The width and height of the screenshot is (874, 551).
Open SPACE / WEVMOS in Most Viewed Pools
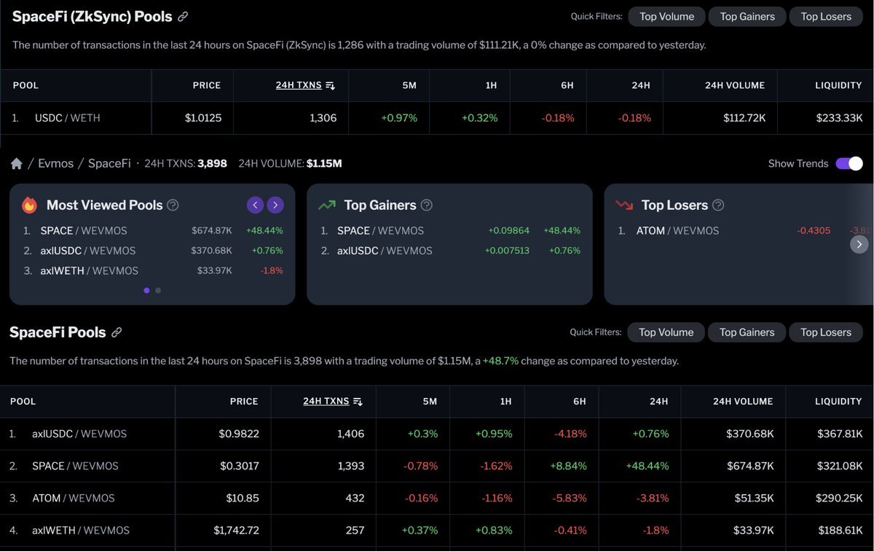pos(84,230)
